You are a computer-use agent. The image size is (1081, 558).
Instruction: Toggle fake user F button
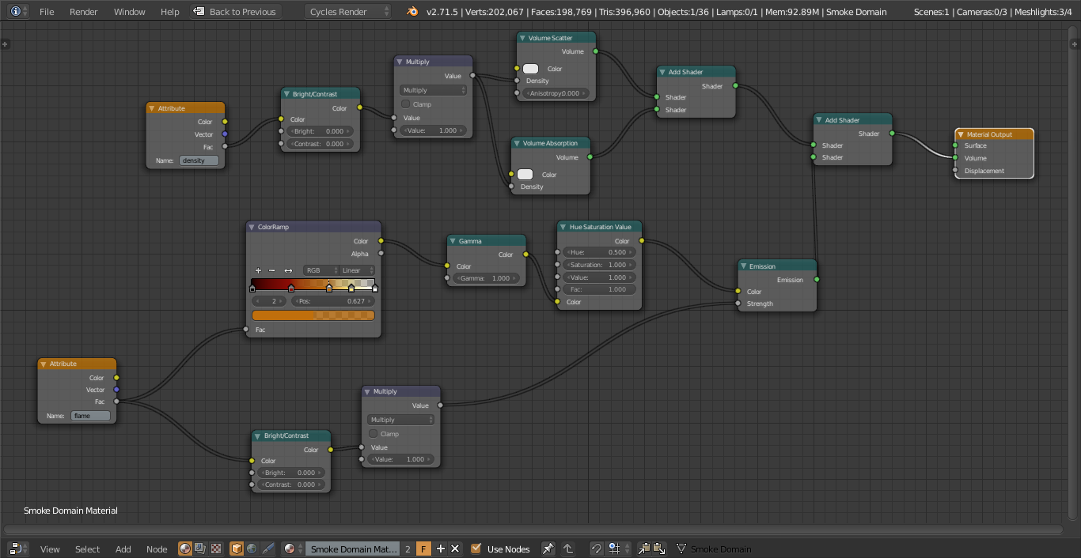point(423,549)
